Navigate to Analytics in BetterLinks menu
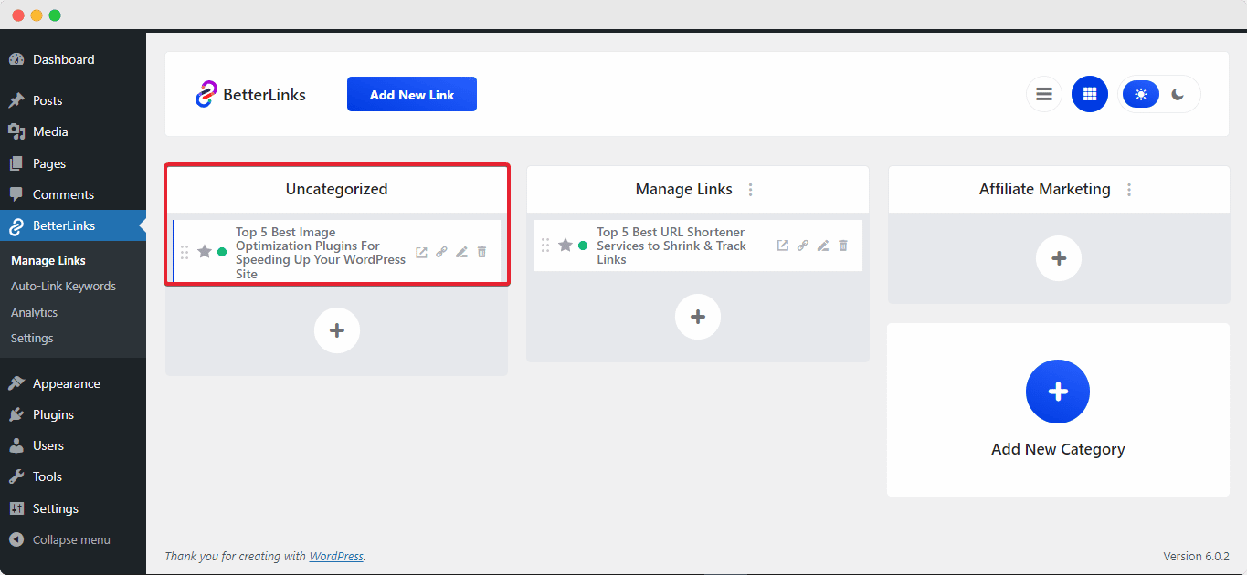The width and height of the screenshot is (1247, 575). 34,312
